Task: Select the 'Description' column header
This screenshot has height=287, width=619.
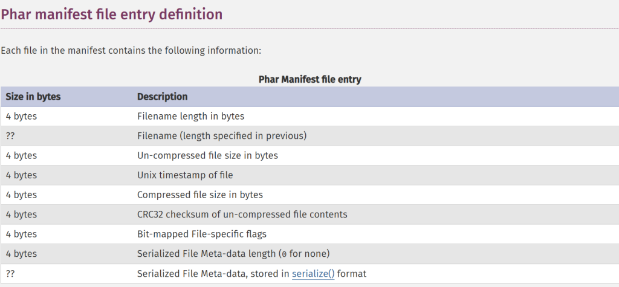Action: click(162, 97)
